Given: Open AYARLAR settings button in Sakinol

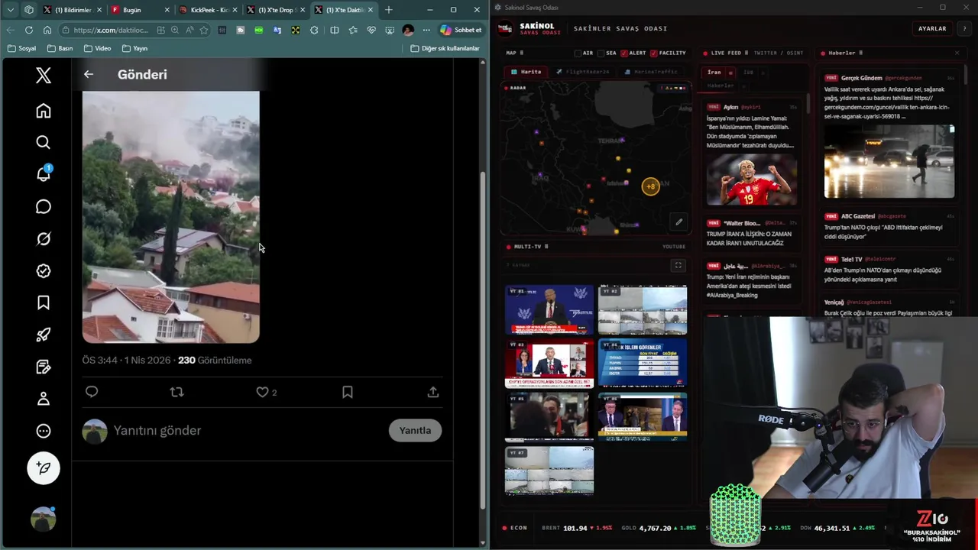Looking at the screenshot, I should [x=932, y=28].
